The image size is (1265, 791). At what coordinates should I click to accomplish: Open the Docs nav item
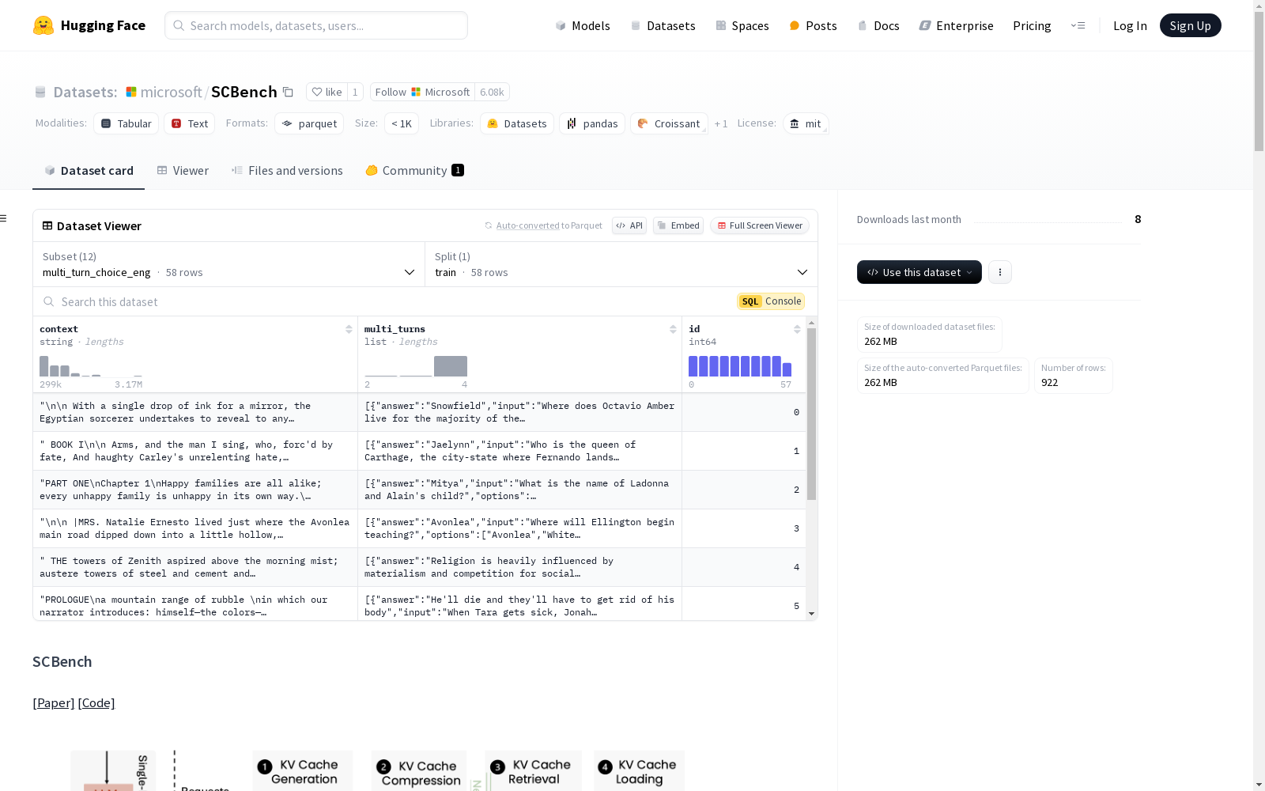878,25
